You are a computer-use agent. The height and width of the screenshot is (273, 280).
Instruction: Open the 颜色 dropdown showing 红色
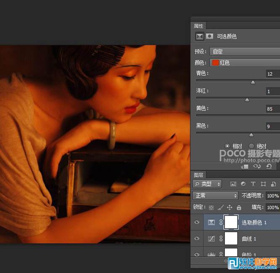(x=245, y=63)
